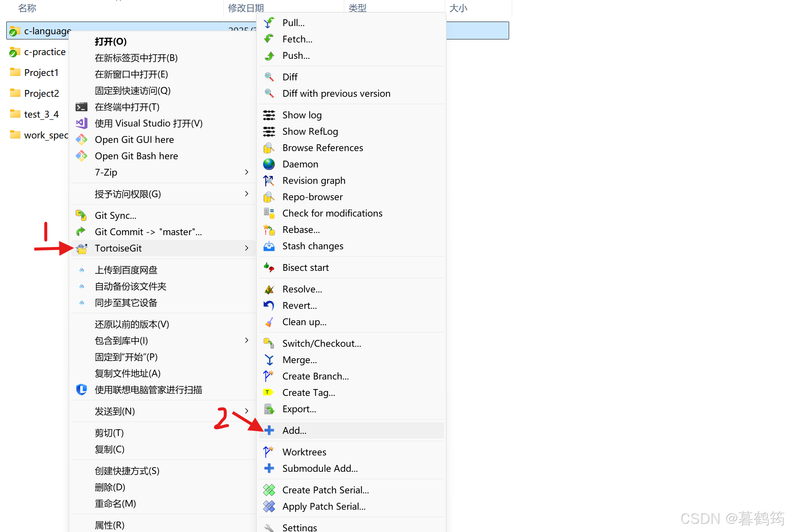Click the green Push arrow icon
Screen dimensions: 786x532
click(x=269, y=56)
